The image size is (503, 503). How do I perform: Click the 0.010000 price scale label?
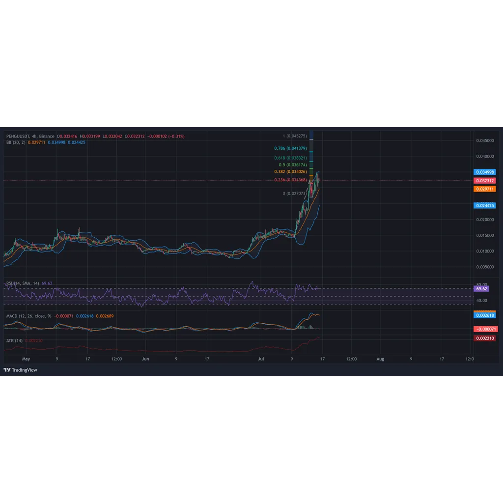point(485,251)
